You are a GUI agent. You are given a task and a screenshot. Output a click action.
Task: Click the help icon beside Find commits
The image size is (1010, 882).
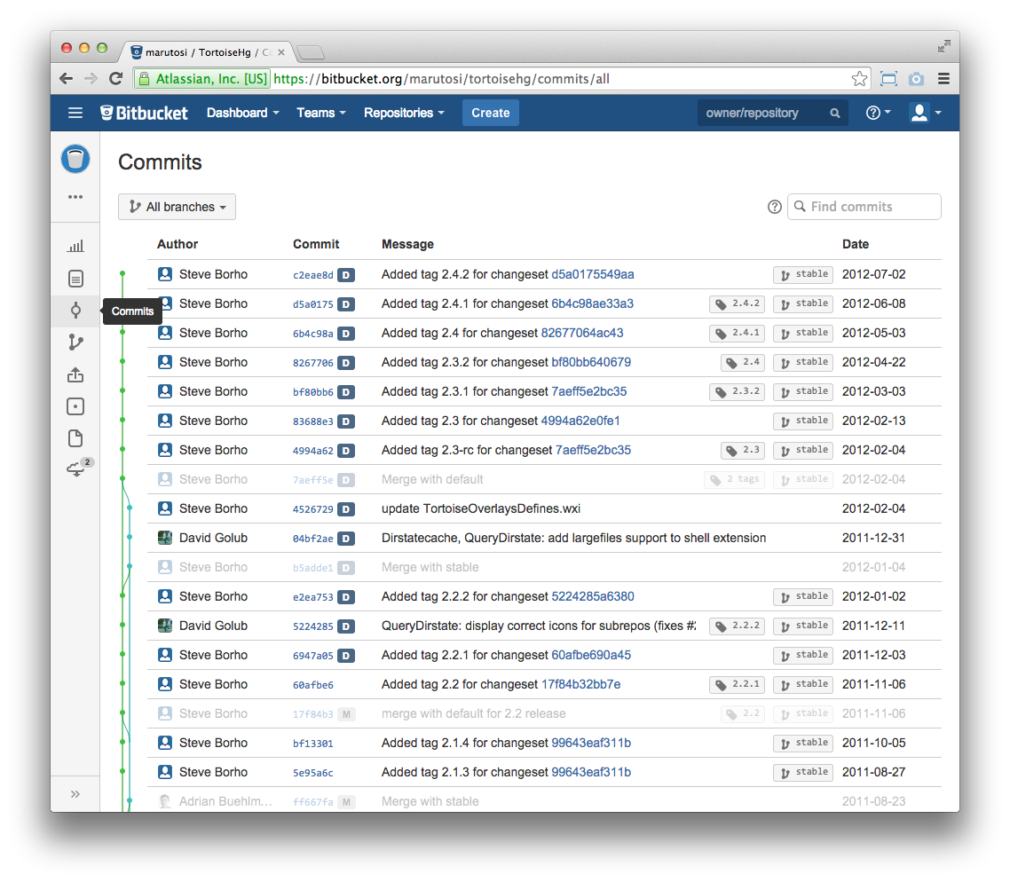point(774,207)
